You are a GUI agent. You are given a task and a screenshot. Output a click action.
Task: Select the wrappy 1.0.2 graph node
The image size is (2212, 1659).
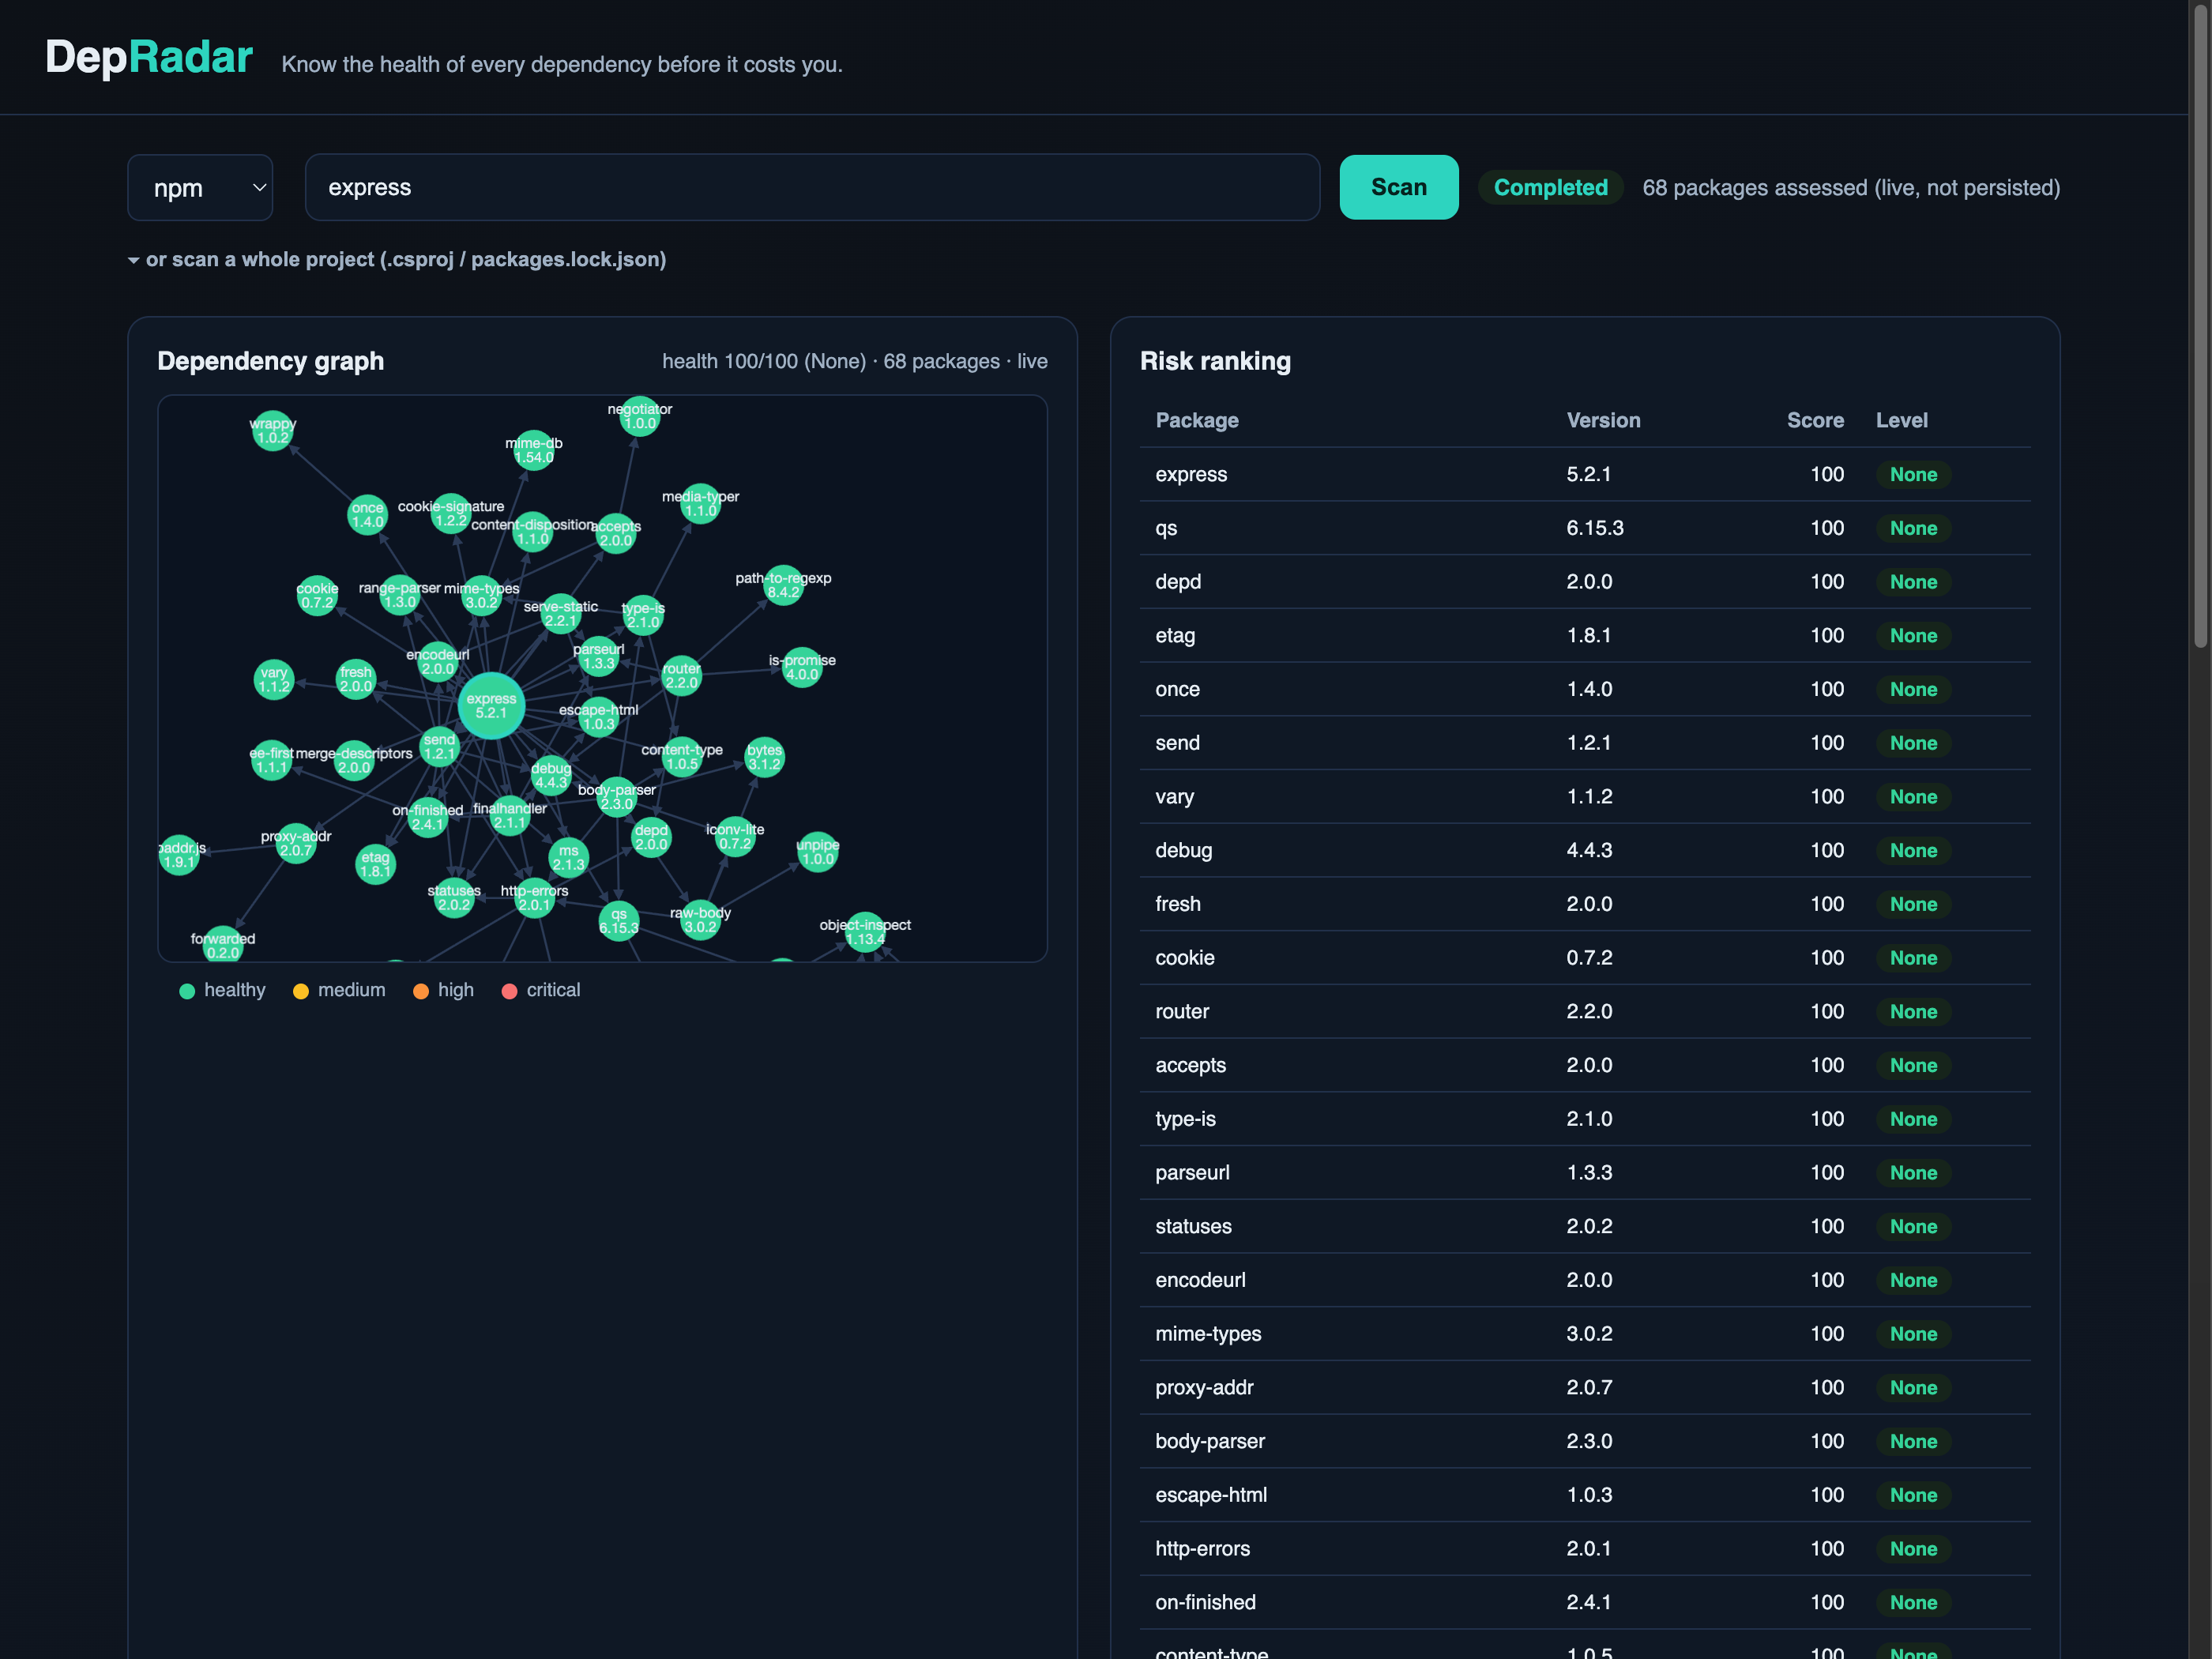point(272,431)
